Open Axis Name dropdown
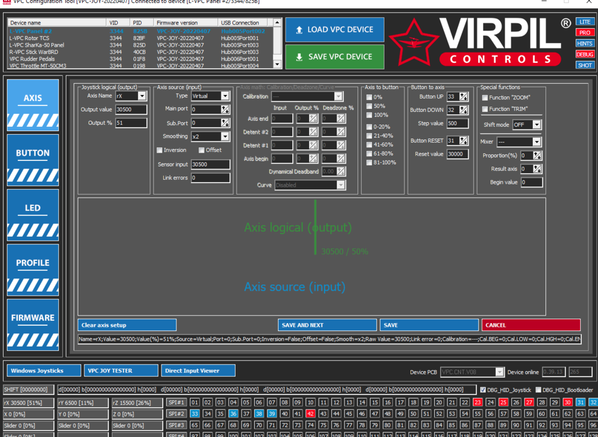Screen dimensions: 598x437 [142, 96]
